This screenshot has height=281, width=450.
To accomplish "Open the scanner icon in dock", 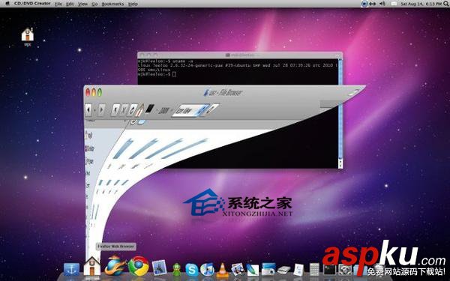I will coord(284,271).
